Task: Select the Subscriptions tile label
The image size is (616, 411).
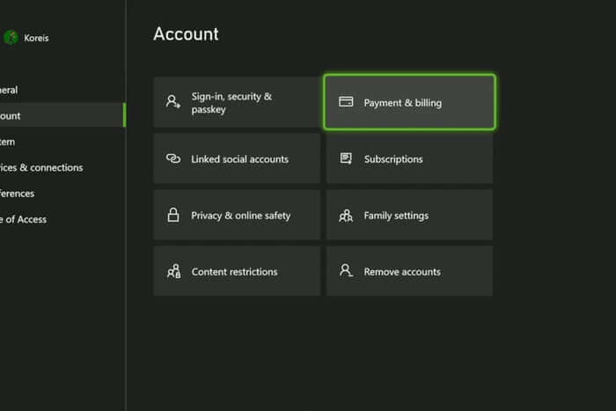Action: pyautogui.click(x=393, y=159)
